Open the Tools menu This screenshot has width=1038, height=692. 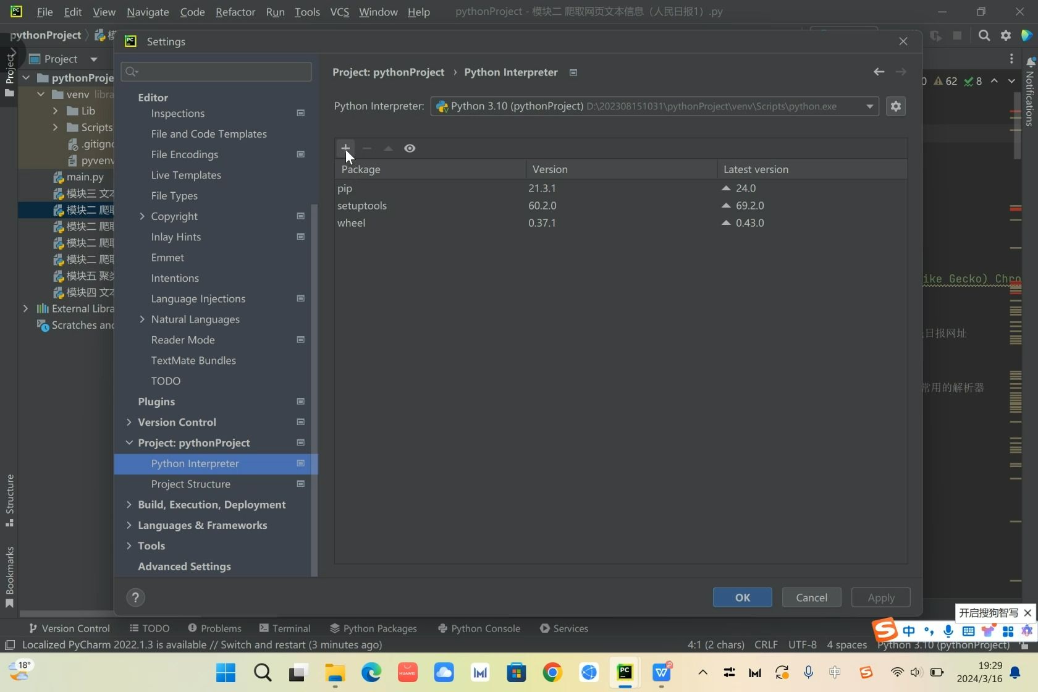point(307,12)
